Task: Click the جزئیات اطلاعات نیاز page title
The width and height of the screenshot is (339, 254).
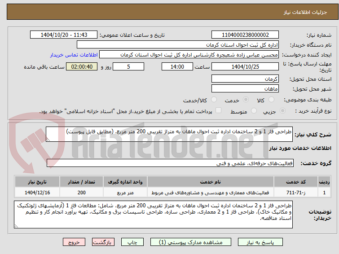Action: coord(305,12)
